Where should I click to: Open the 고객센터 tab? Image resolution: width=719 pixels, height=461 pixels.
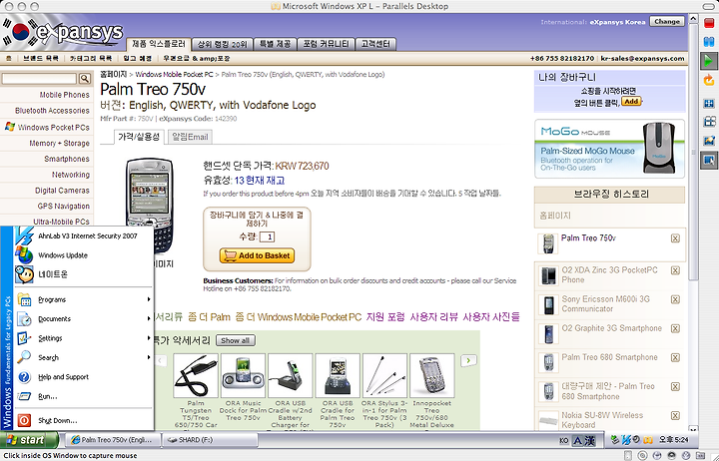tap(375, 45)
